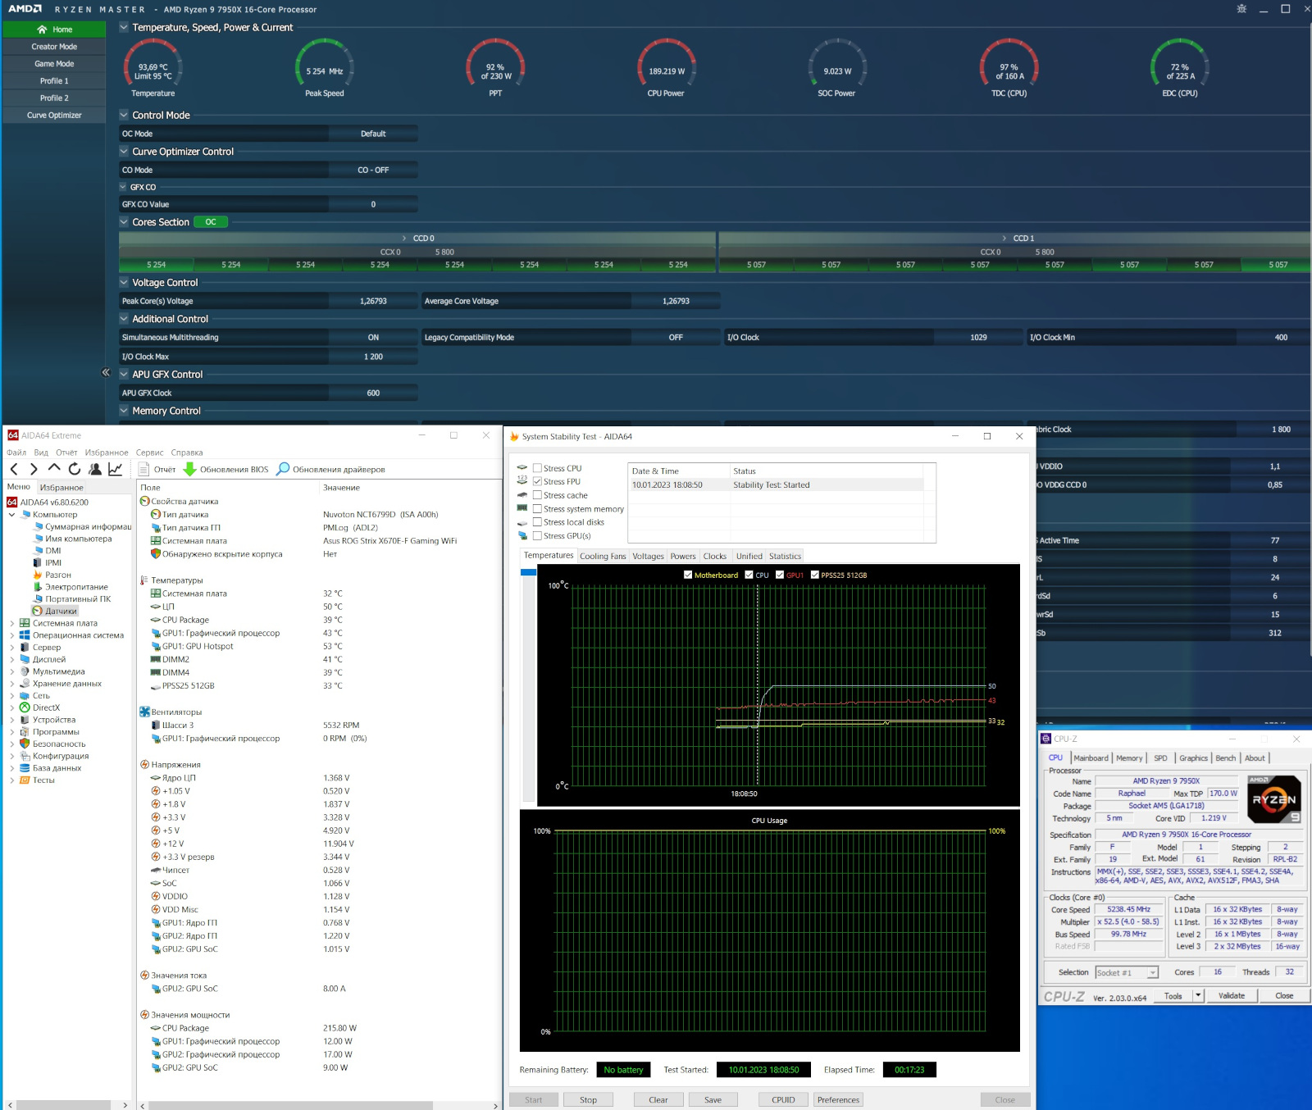This screenshot has height=1110, width=1312.
Task: Select the Операционная система tree item
Action: click(72, 635)
